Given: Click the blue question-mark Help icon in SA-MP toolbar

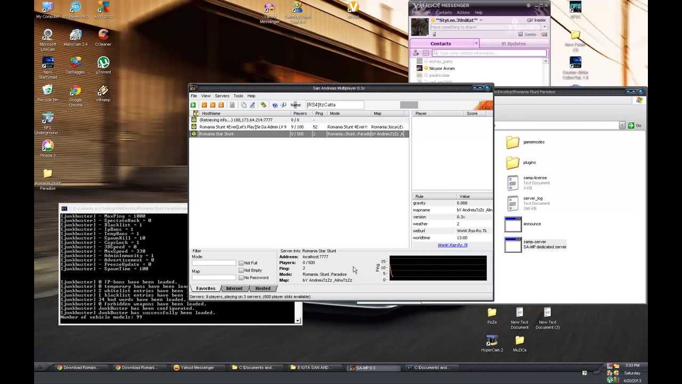Looking at the screenshot, I should (x=275, y=105).
